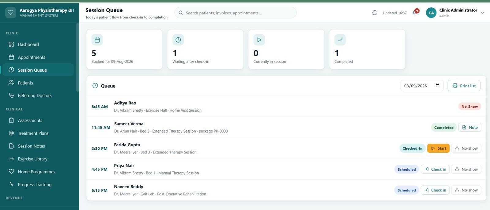The height and width of the screenshot is (210, 490).
Task: Select Session Queue in the sidebar
Action: [x=38, y=70]
